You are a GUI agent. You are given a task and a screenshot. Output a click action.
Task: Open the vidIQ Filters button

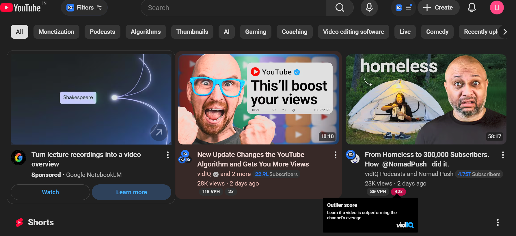click(x=84, y=8)
